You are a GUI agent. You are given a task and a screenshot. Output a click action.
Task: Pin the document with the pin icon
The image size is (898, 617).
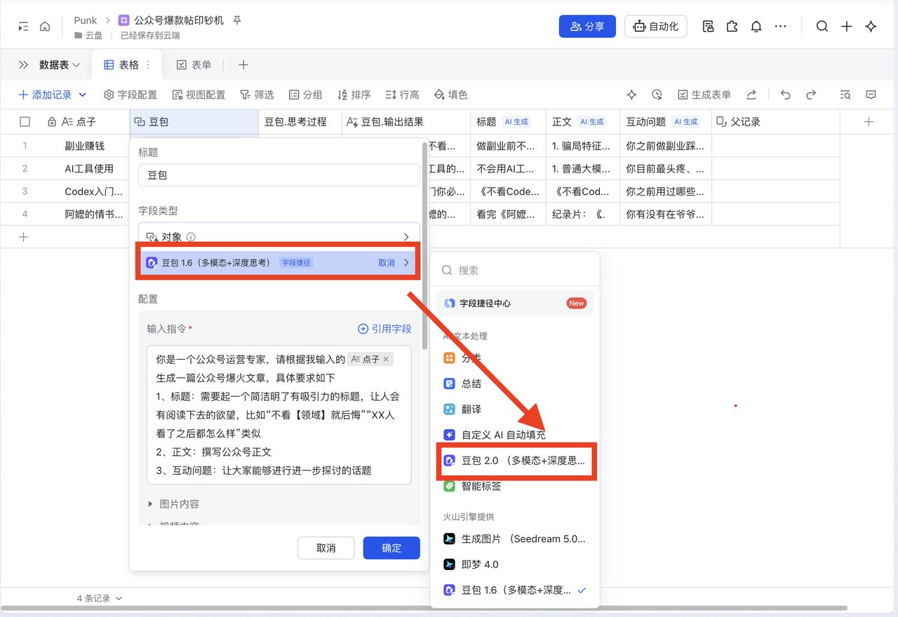[237, 20]
